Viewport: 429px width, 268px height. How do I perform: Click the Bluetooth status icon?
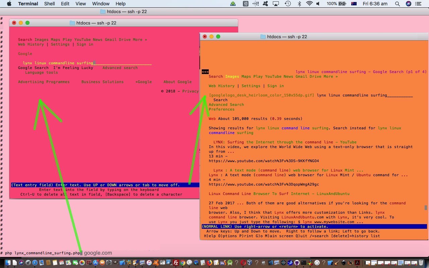tap(299, 4)
